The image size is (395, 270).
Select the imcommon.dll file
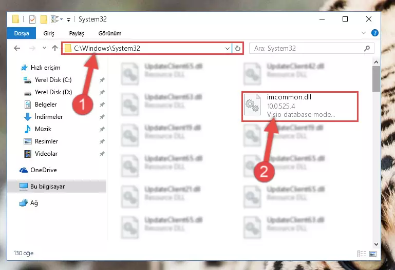tap(300, 107)
